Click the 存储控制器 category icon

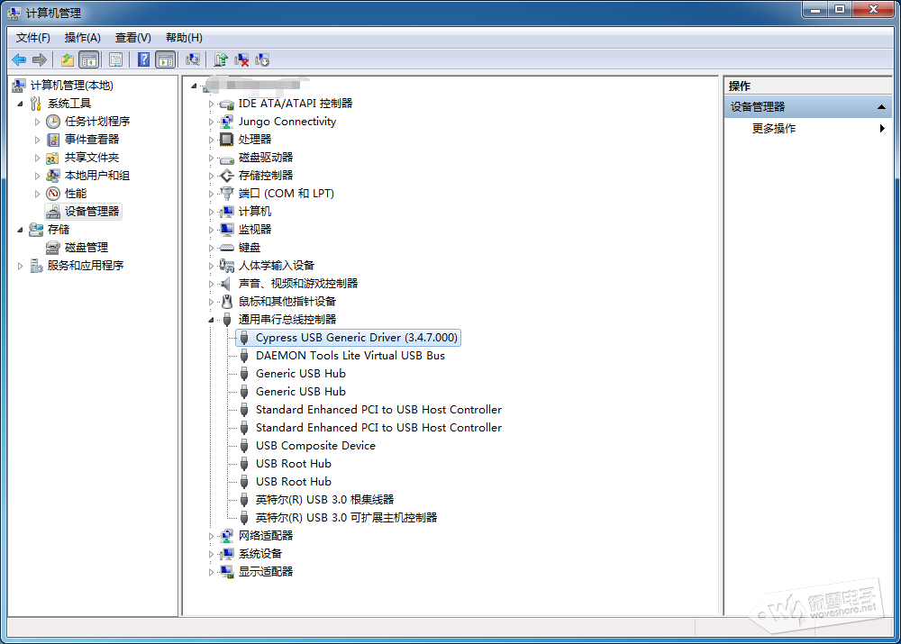227,176
